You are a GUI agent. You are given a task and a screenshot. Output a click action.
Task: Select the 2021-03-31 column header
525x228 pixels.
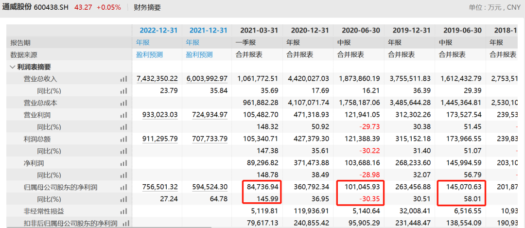click(x=259, y=31)
